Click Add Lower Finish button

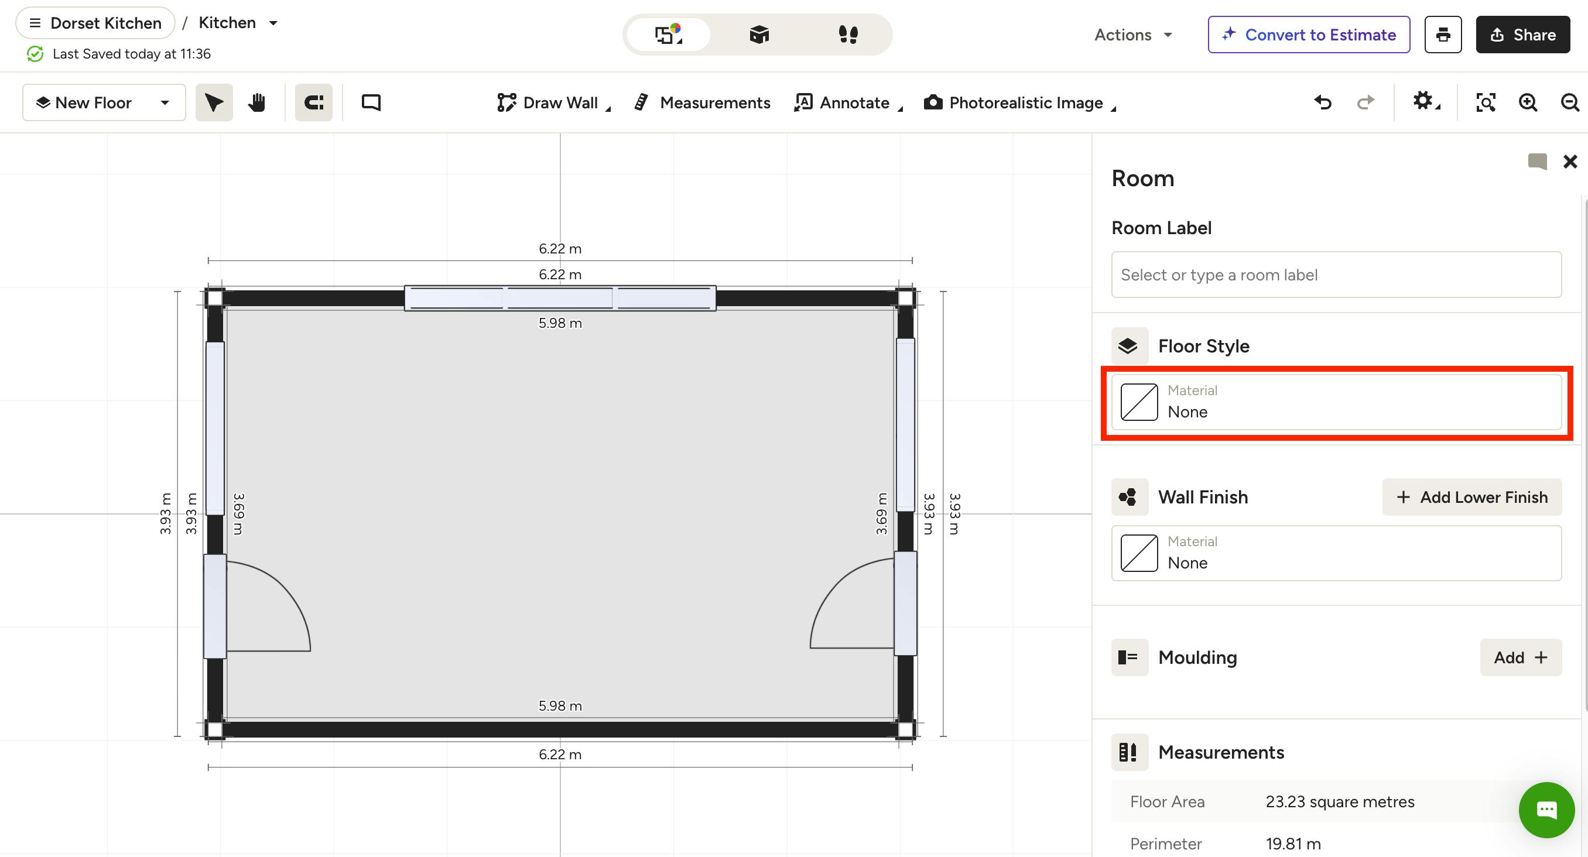click(x=1472, y=496)
